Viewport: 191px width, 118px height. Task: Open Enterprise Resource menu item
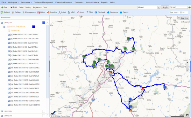pos(64,2)
